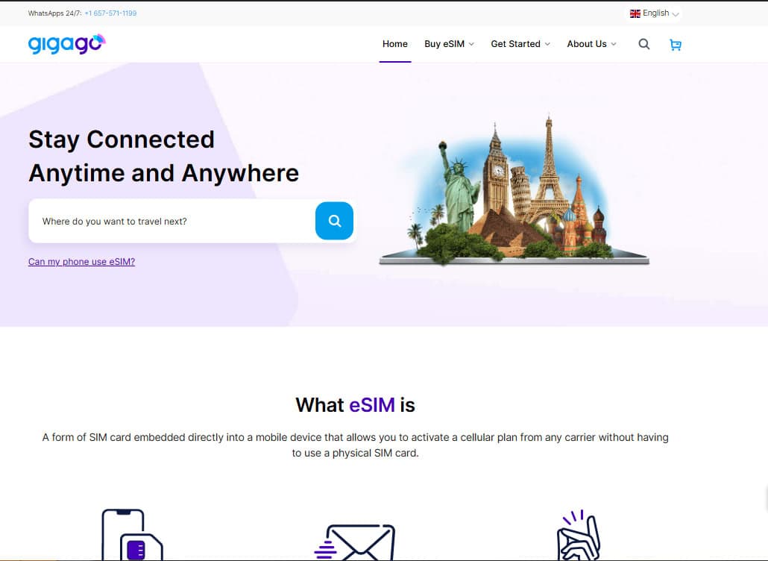The image size is (768, 561).
Task: Call the WhatsApp number +1 657-571-1199
Action: point(110,13)
